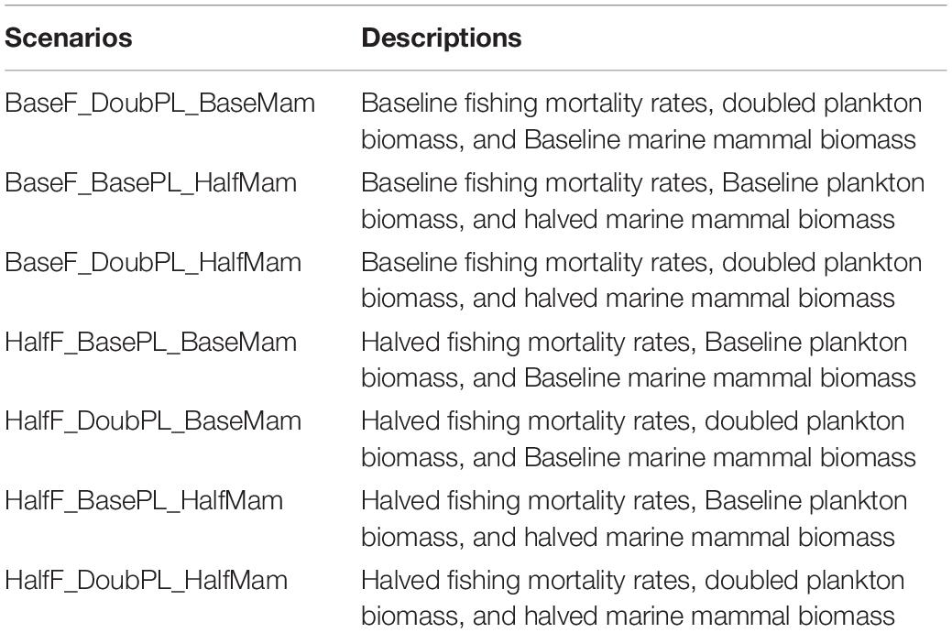Click the description for HalfF_BasePL_BaseMam
This screenshot has height=633, width=952.
(639, 359)
